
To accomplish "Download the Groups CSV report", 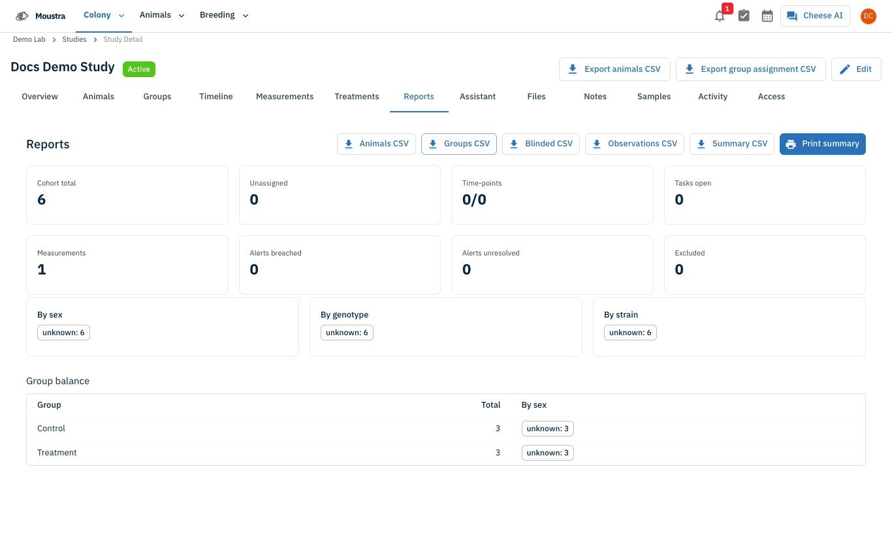I will (459, 144).
